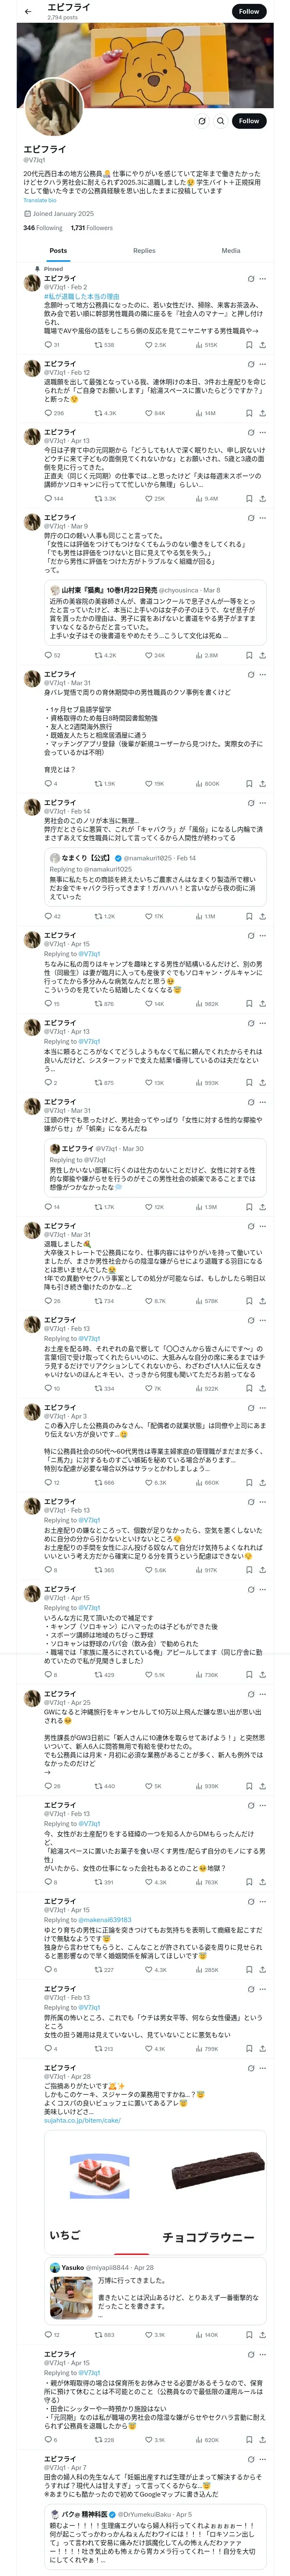
Task: Click the Grok icon beside profile Follow button
Action: click(201, 121)
